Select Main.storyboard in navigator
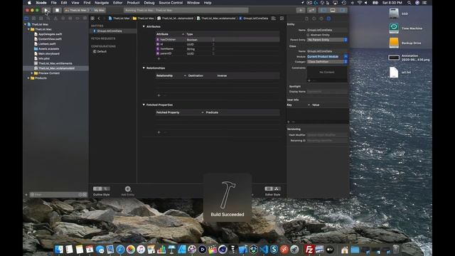This screenshot has width=455, height=256. tap(49, 54)
